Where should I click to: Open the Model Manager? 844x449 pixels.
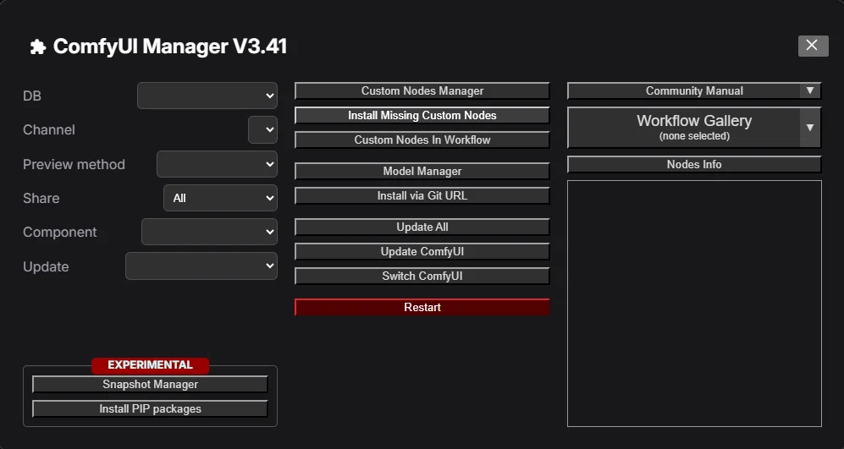(422, 171)
